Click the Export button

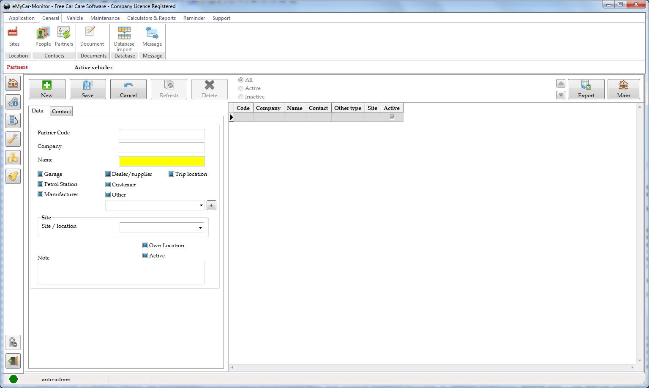586,89
